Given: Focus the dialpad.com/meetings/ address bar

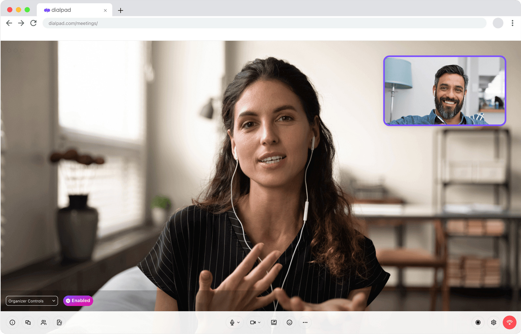Looking at the screenshot, I should (264, 23).
